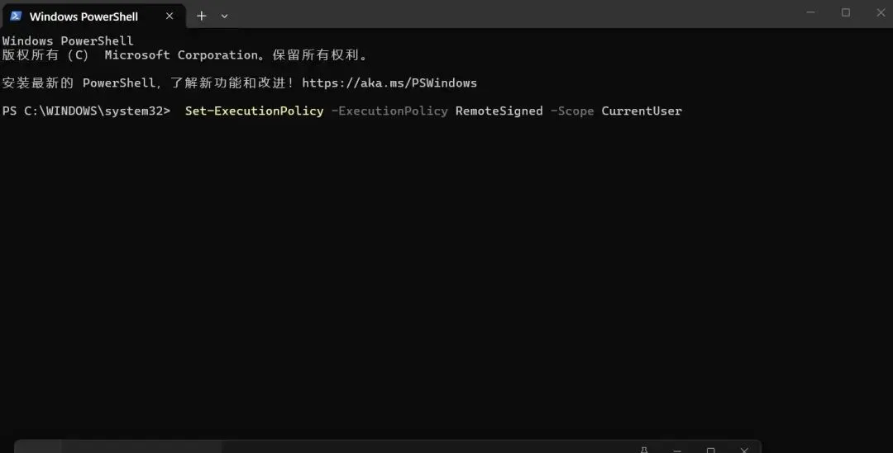Viewport: 893px width, 453px height.
Task: Click the PowerShell icon in the tab
Action: (x=16, y=17)
